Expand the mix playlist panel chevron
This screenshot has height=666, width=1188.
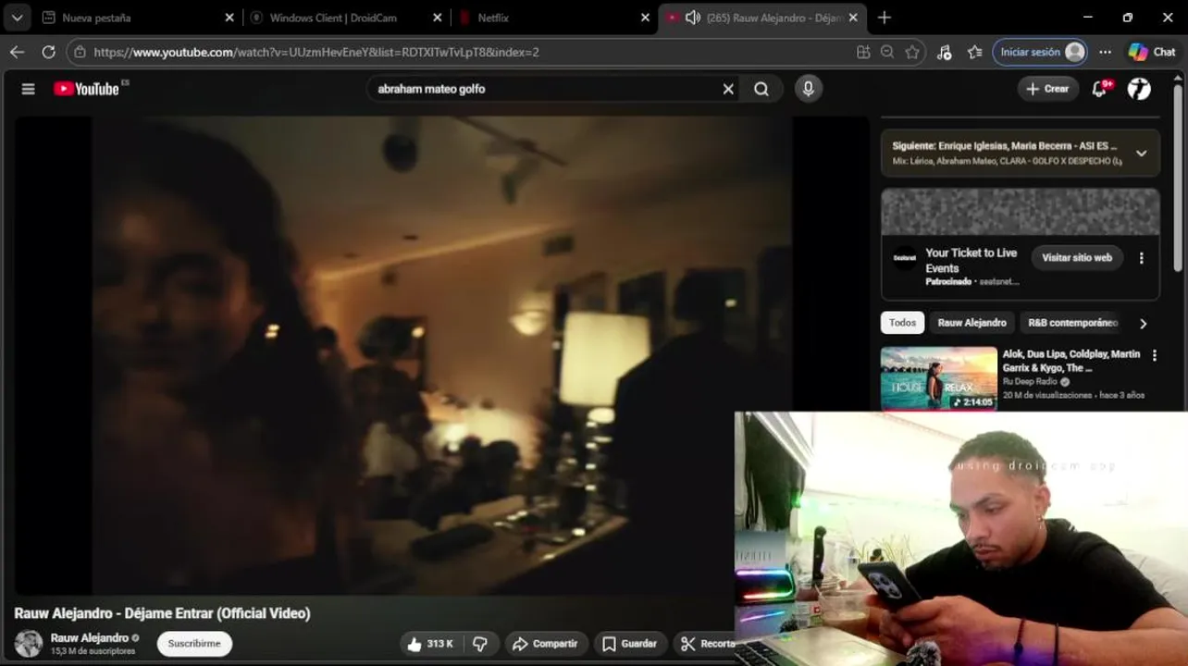point(1142,154)
